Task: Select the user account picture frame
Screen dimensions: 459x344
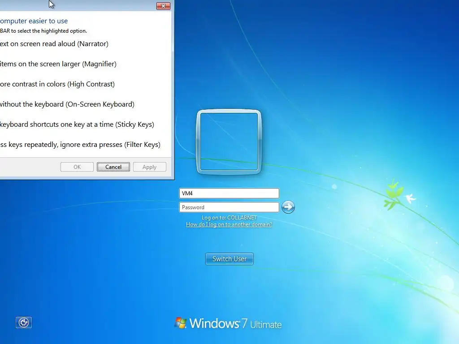Action: 229,142
